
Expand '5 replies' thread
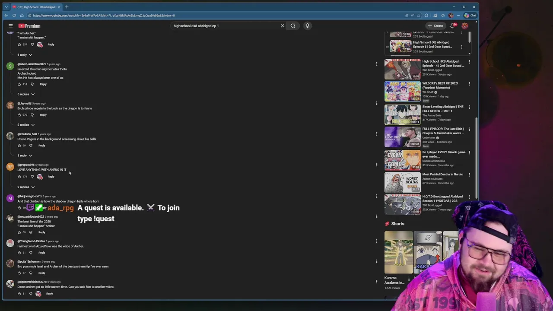(x=26, y=94)
